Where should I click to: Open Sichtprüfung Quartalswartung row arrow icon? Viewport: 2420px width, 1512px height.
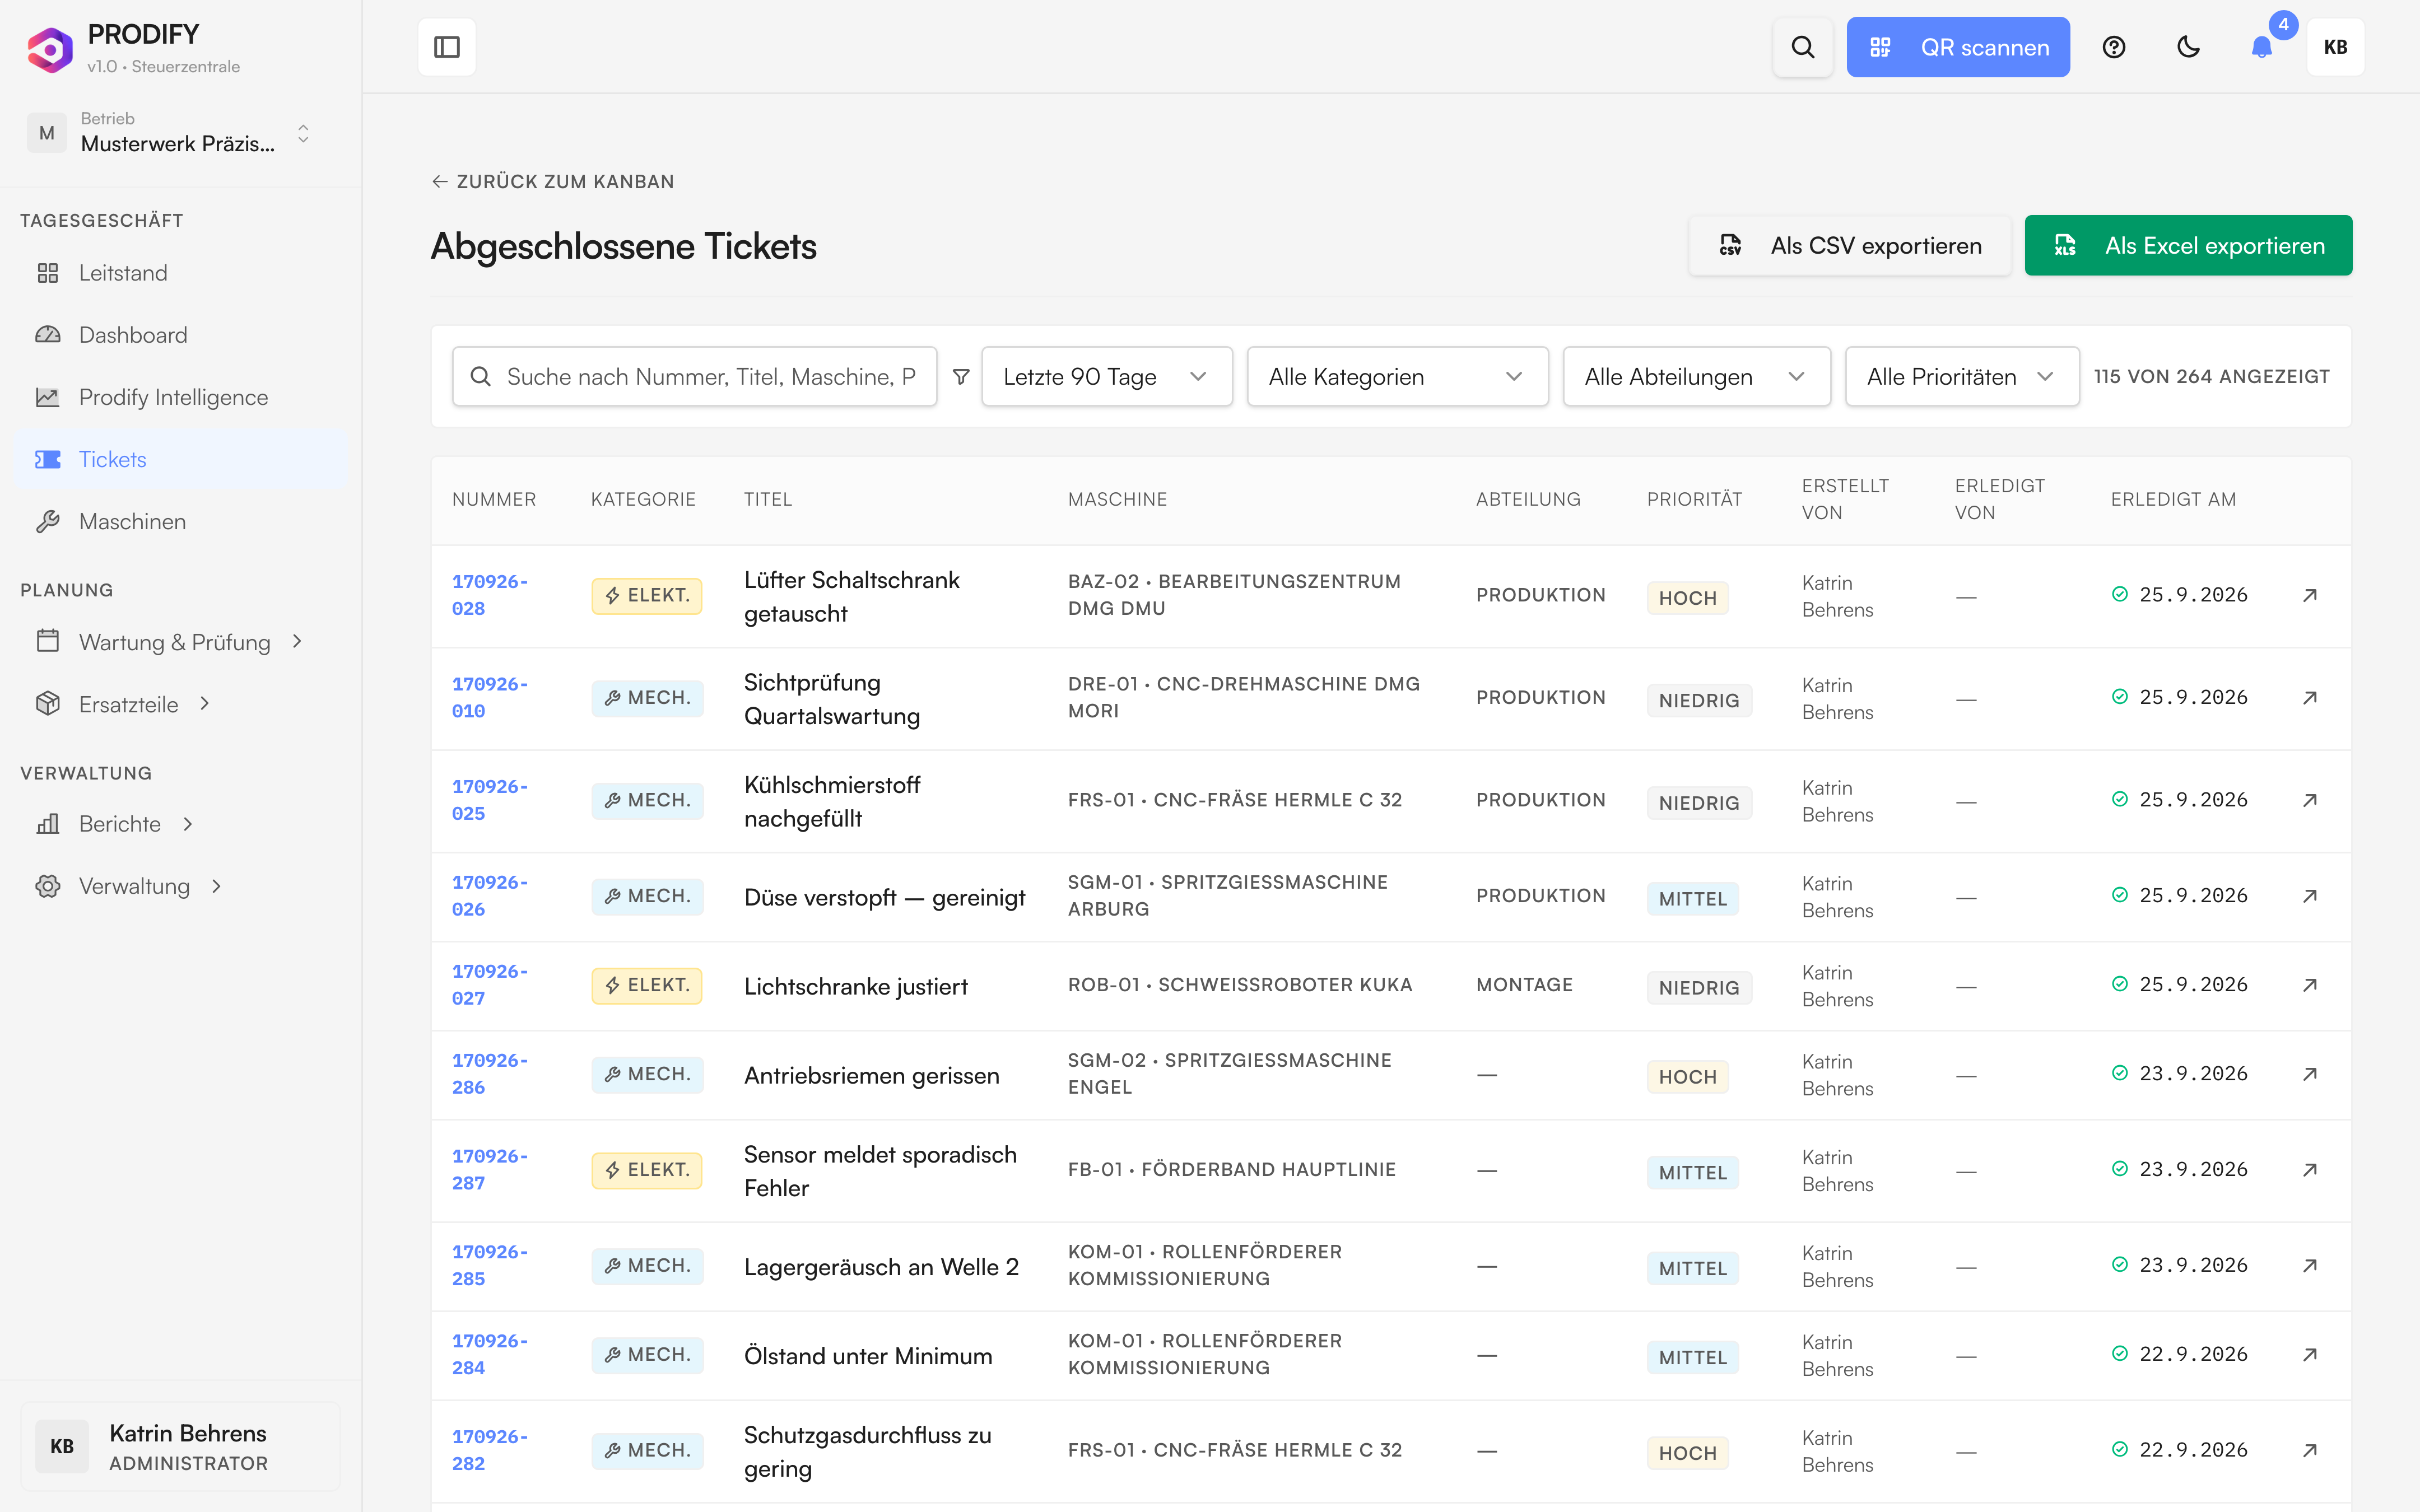tap(2310, 697)
